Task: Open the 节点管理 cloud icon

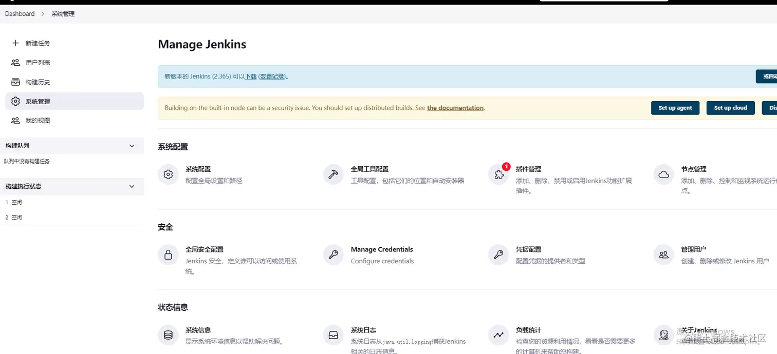Action: [663, 174]
